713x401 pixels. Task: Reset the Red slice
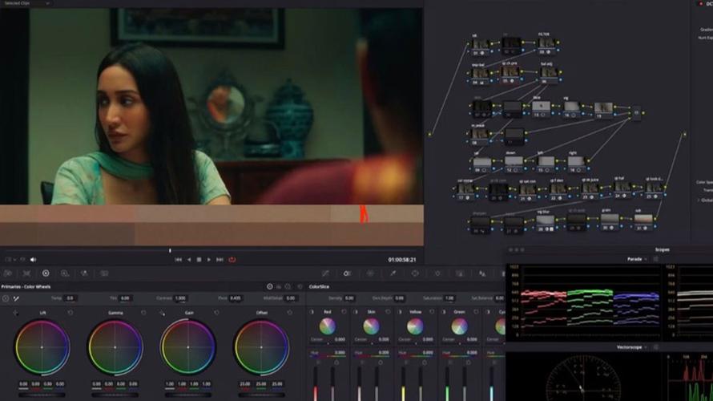click(x=344, y=312)
